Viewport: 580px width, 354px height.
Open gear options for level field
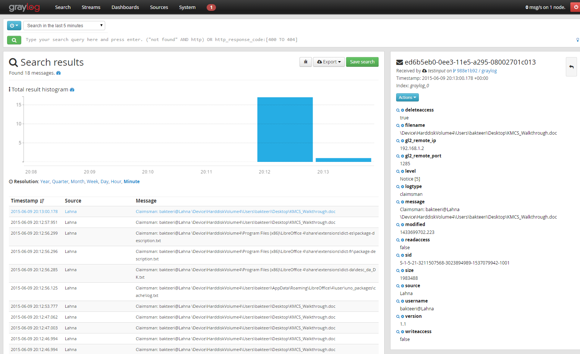(x=402, y=172)
